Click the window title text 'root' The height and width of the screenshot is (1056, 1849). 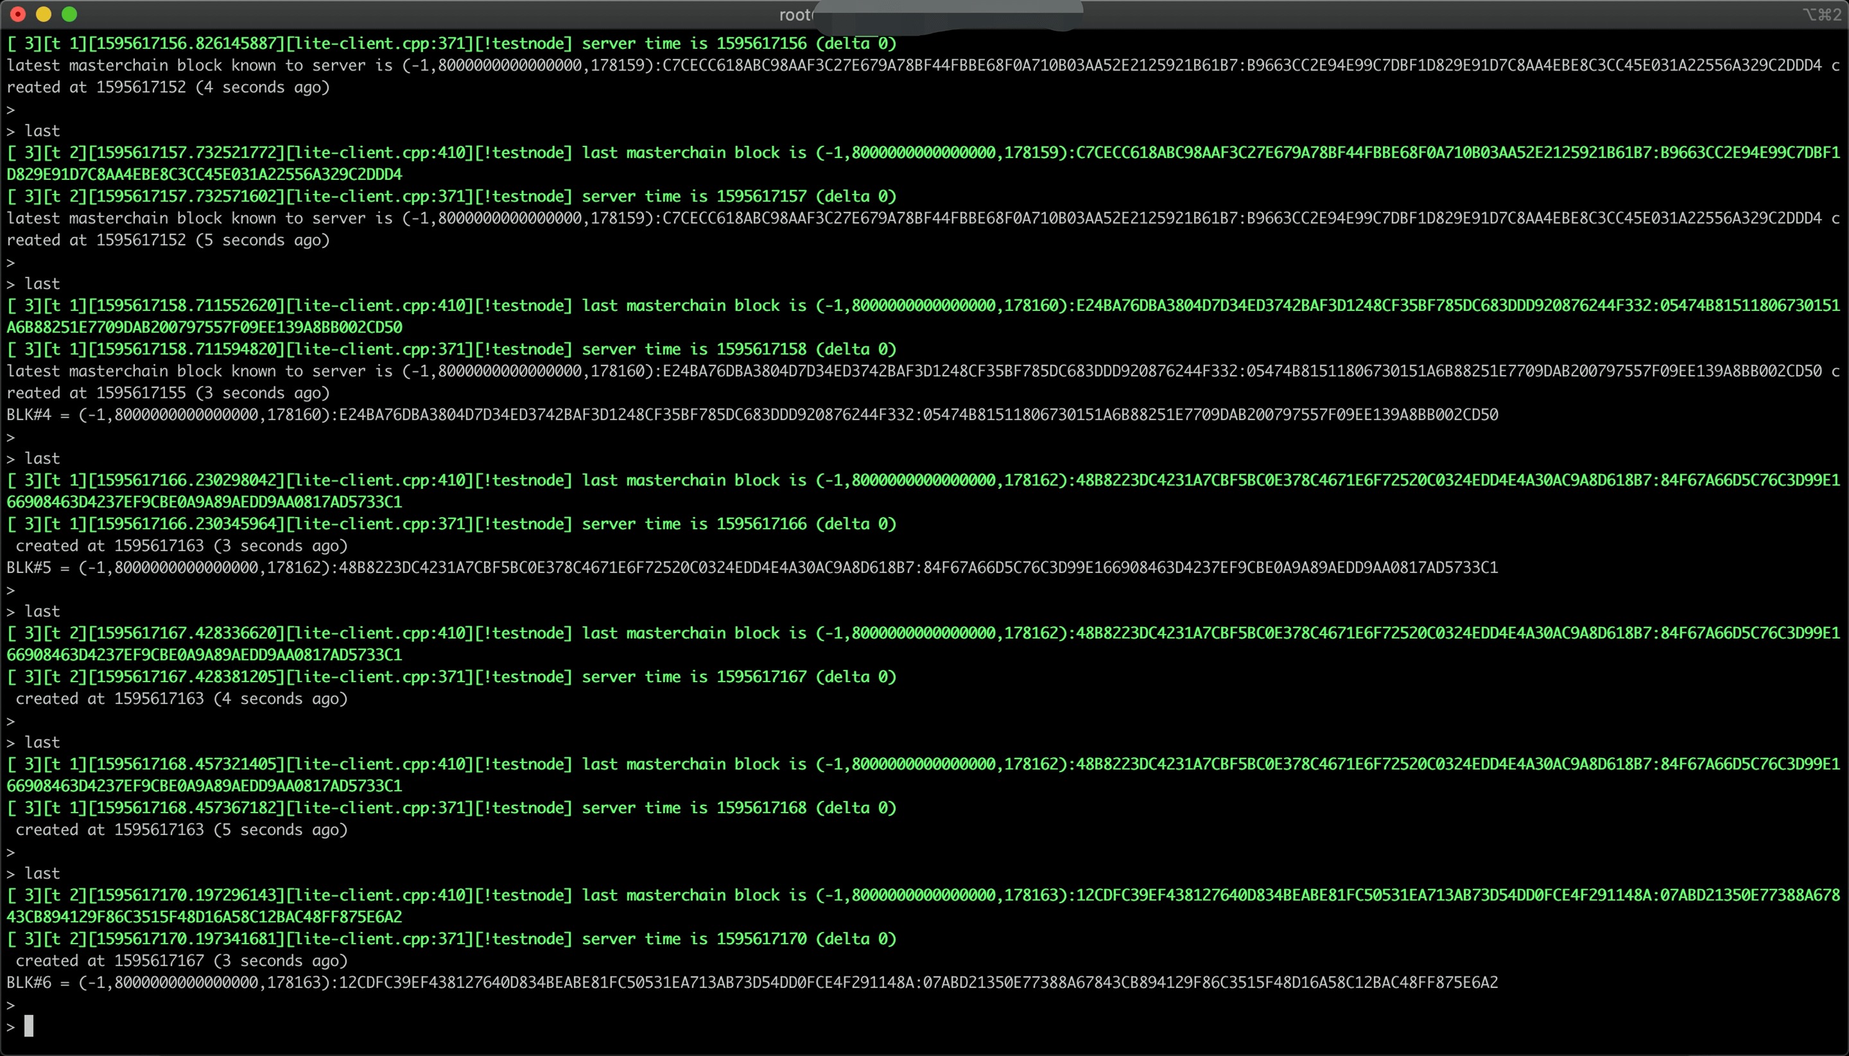[x=795, y=15]
